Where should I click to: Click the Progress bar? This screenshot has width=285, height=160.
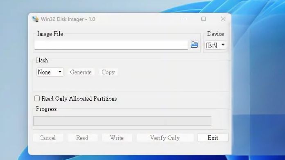click(122, 121)
